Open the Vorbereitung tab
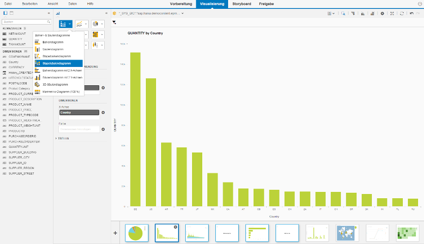 (181, 4)
